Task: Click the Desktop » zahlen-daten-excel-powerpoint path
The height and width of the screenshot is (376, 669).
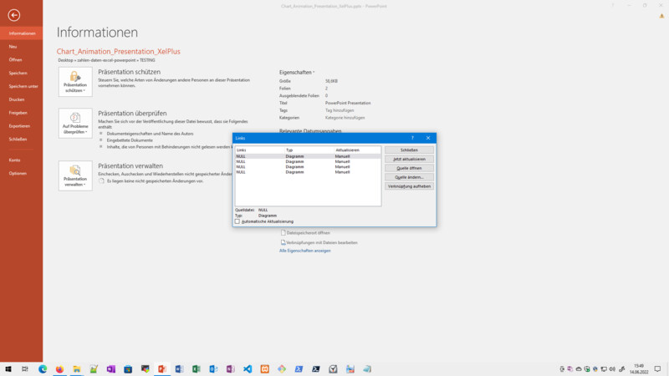Action: tap(106, 60)
